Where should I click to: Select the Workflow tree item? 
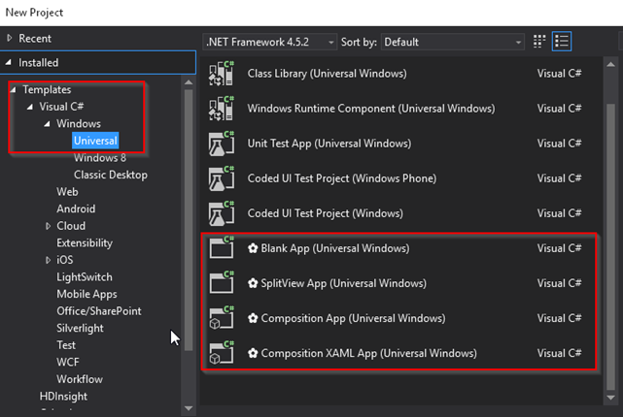coord(80,379)
